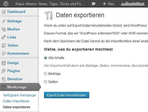Click the Links chain icon
Viewport: 148px width, 112px height.
[x=3, y=37]
